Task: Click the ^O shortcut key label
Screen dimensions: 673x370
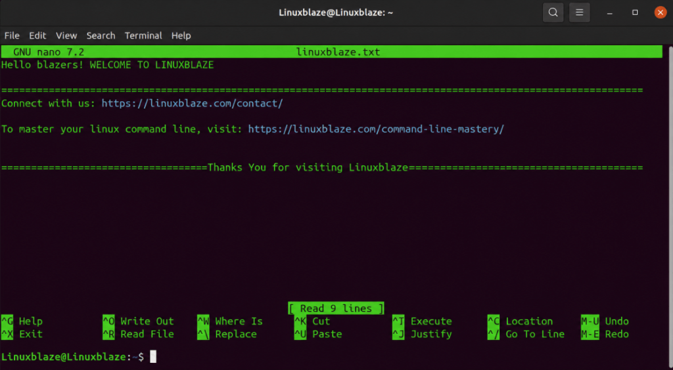Action: tap(108, 321)
